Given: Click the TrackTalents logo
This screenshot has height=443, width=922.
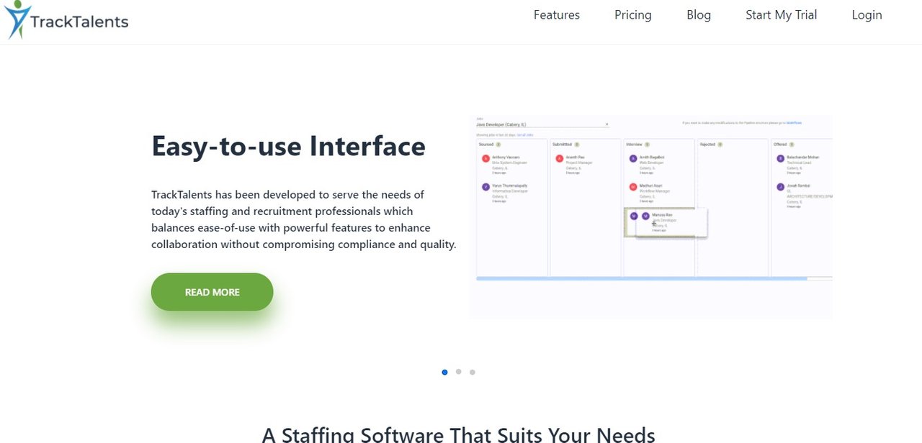Looking at the screenshot, I should pyautogui.click(x=66, y=20).
